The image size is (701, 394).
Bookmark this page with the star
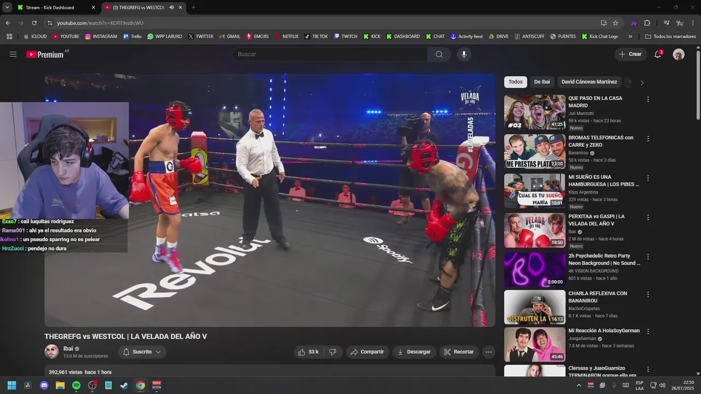coord(616,23)
